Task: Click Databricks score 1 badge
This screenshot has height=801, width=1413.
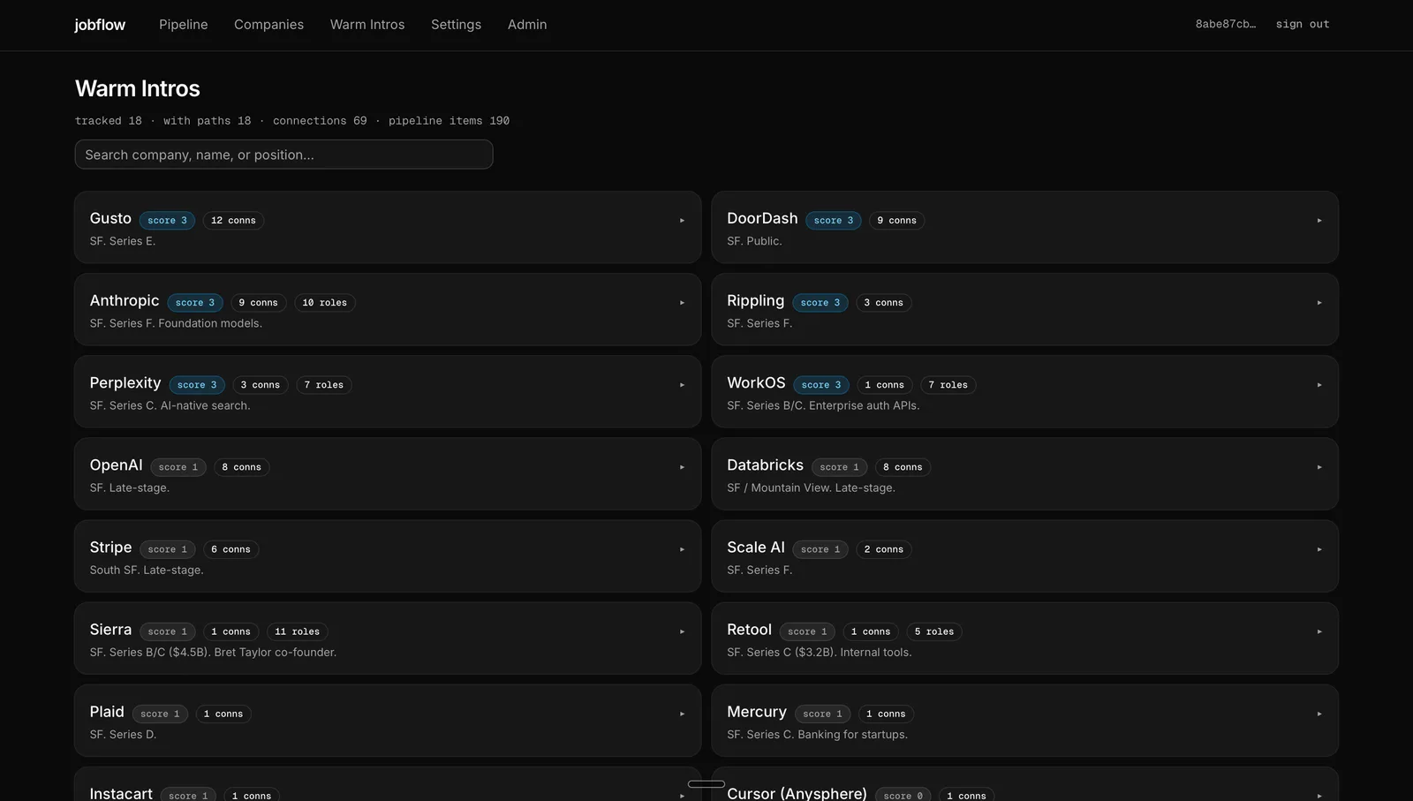Action: coord(839,467)
